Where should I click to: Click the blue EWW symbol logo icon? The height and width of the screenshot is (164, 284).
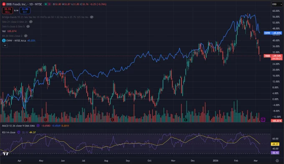click(4, 41)
